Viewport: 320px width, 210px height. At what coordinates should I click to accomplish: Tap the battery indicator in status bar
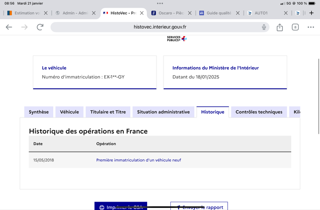312,3
